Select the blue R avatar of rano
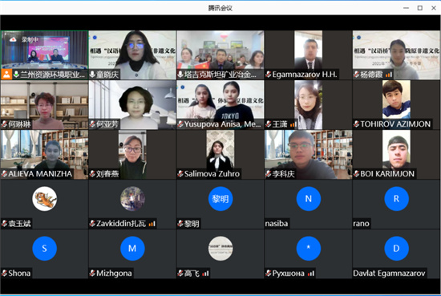The image size is (441, 296). pos(396,199)
